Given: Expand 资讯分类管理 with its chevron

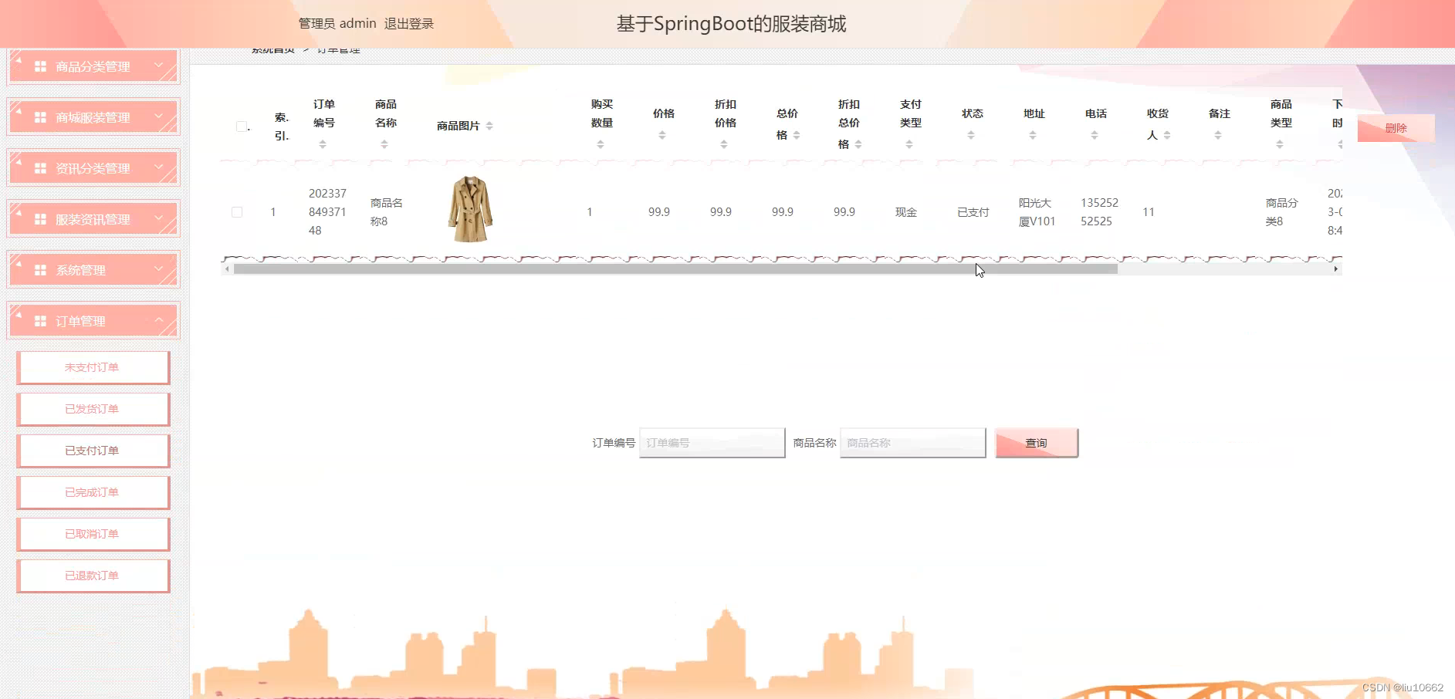Looking at the screenshot, I should pyautogui.click(x=159, y=167).
